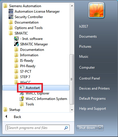Image resolution: width=118 pixels, height=137 pixels.
Task: Open the Pictures library
Action: click(x=85, y=47)
